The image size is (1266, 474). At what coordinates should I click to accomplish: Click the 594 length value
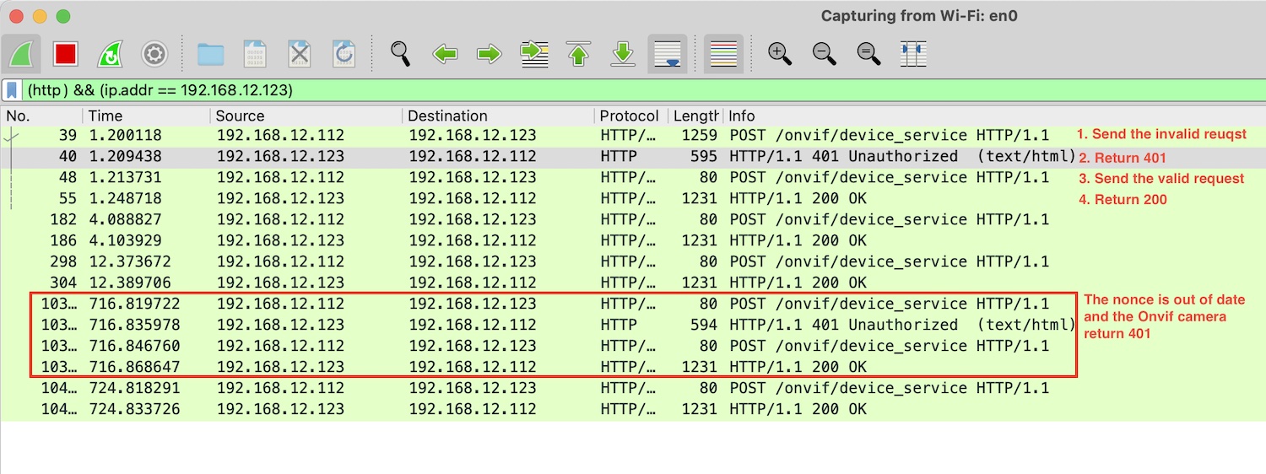point(705,325)
